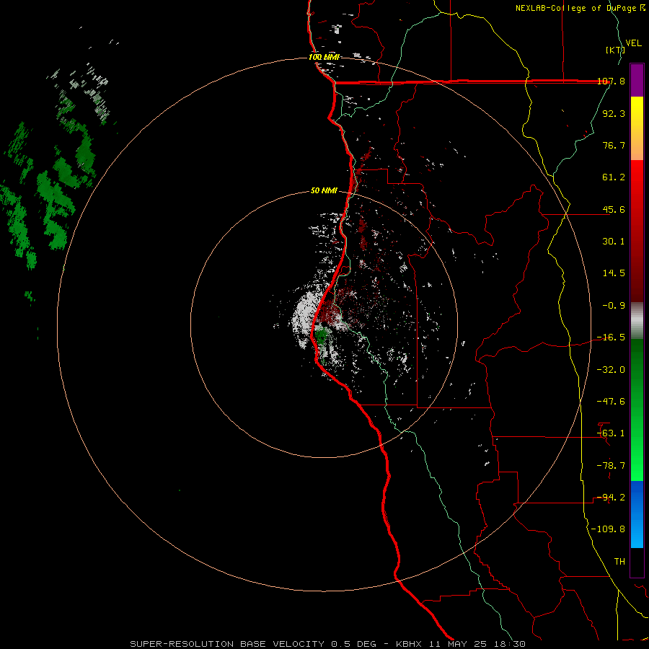Image resolution: width=649 pixels, height=649 pixels.
Task: Click the NEXLAB-College of DuPage label
Action: tap(575, 8)
